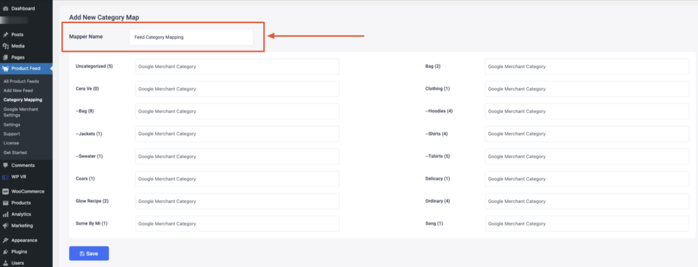Open Song merchant category field
Viewport: 698px width, 267px height.
(x=587, y=223)
